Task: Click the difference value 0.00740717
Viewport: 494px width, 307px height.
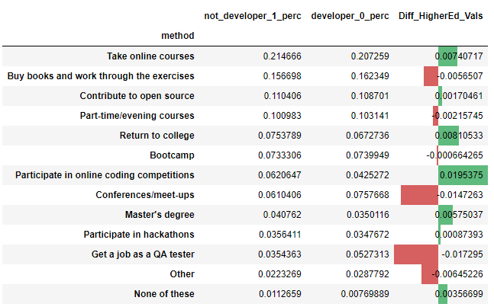Action: [459, 56]
